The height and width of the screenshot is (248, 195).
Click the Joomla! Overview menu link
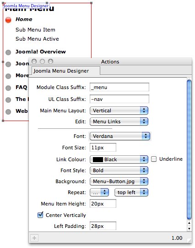[x=41, y=52]
